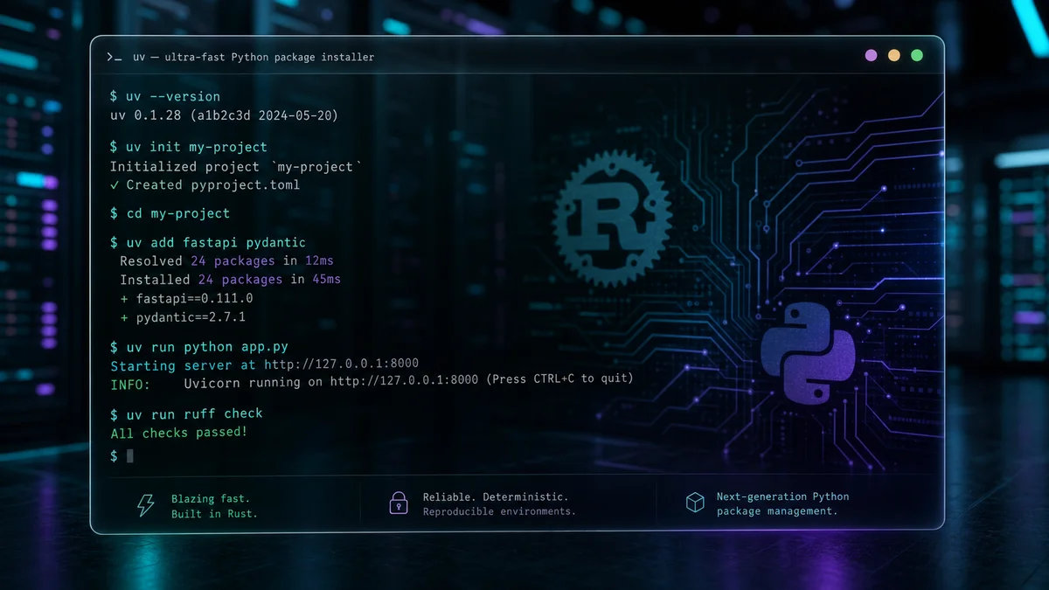
Task: Click the 'All checks passed!' message
Action: click(178, 433)
